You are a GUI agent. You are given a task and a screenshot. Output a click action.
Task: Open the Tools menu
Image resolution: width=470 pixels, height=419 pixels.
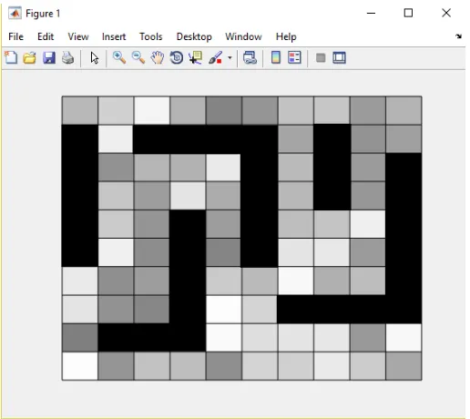pyautogui.click(x=151, y=36)
